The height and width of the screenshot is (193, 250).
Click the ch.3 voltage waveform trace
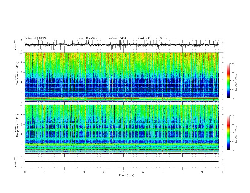(x=122, y=161)
